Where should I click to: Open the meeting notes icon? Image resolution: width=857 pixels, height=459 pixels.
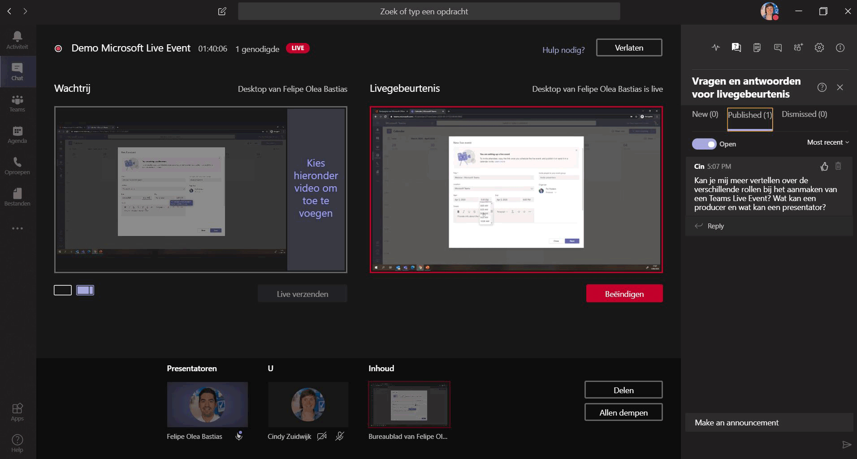coord(757,47)
